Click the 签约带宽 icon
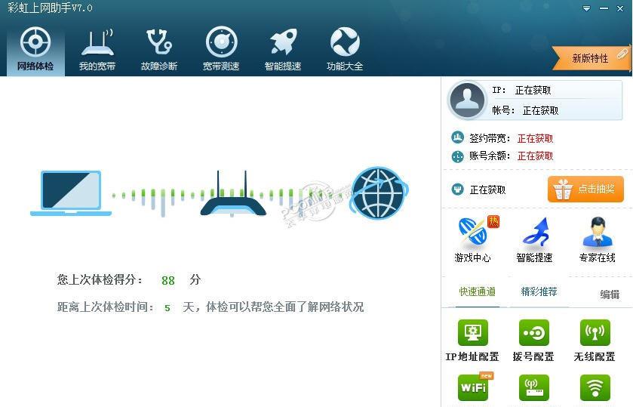Image resolution: width=633 pixels, height=407 pixels. [457, 138]
